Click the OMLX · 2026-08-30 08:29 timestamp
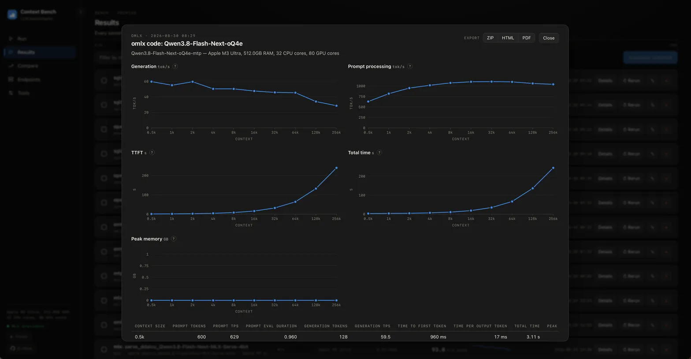Viewport: 691px width, 359px height. pos(163,36)
